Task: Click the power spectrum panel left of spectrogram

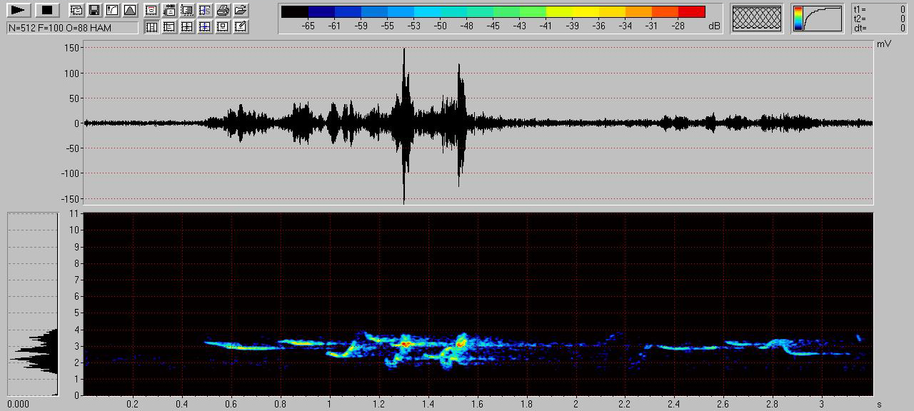Action: click(32, 303)
